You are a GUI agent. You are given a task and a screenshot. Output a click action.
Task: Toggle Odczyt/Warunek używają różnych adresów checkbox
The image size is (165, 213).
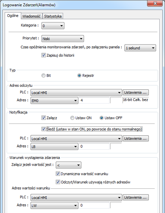pos(58,182)
